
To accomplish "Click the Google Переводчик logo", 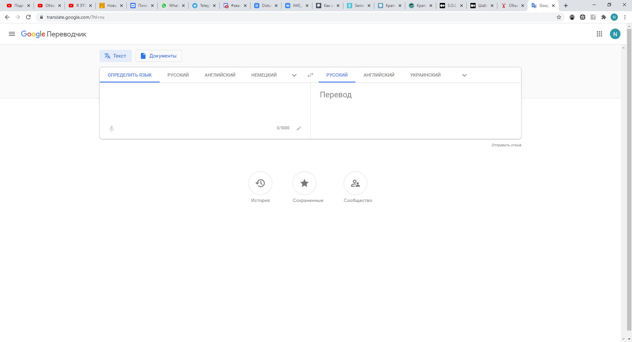I will (x=54, y=34).
